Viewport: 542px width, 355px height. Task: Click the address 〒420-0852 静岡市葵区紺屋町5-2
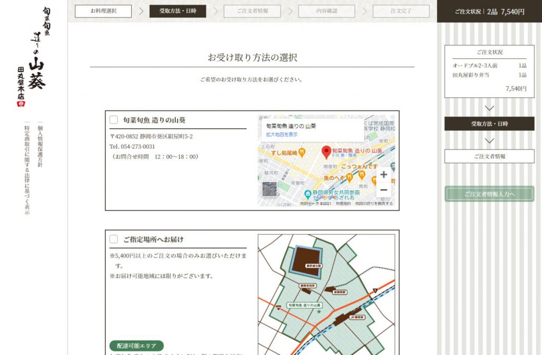click(151, 136)
